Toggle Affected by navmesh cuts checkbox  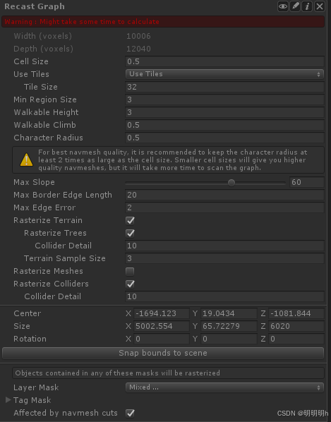130,413
